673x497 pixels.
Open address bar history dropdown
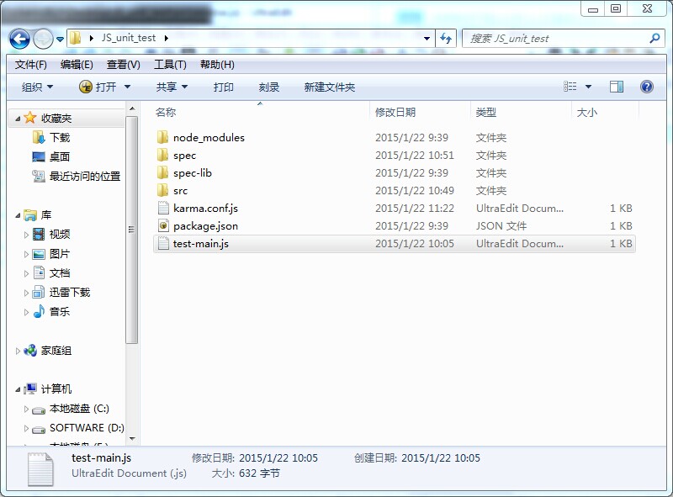[427, 38]
